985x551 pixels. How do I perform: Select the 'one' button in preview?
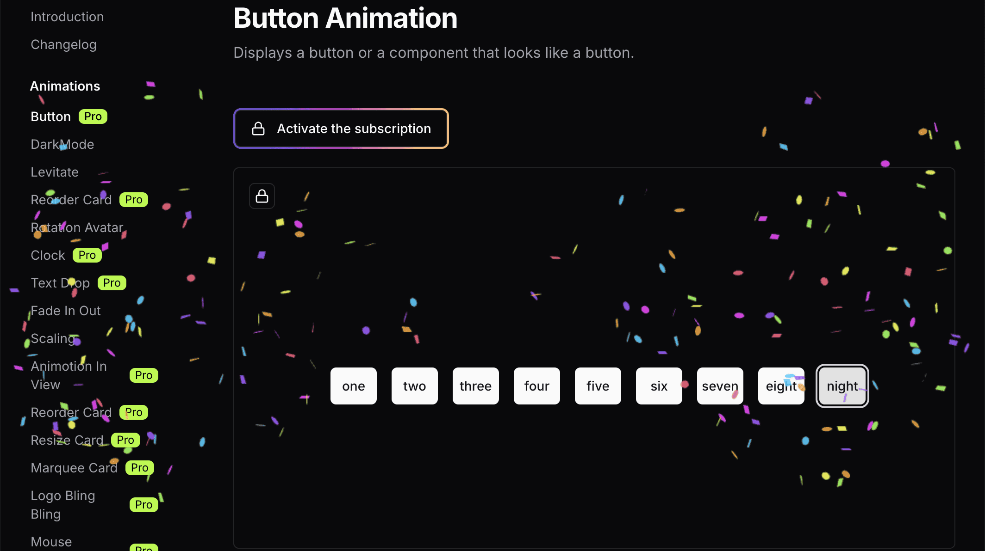353,386
